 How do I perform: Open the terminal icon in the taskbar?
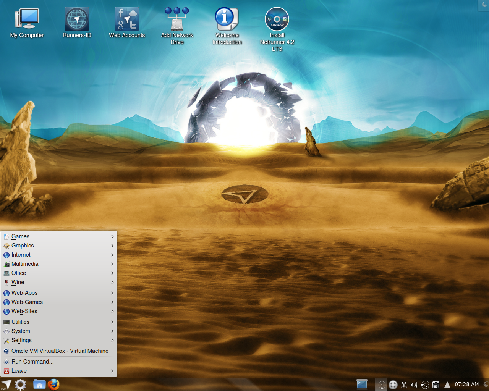pos(362,384)
